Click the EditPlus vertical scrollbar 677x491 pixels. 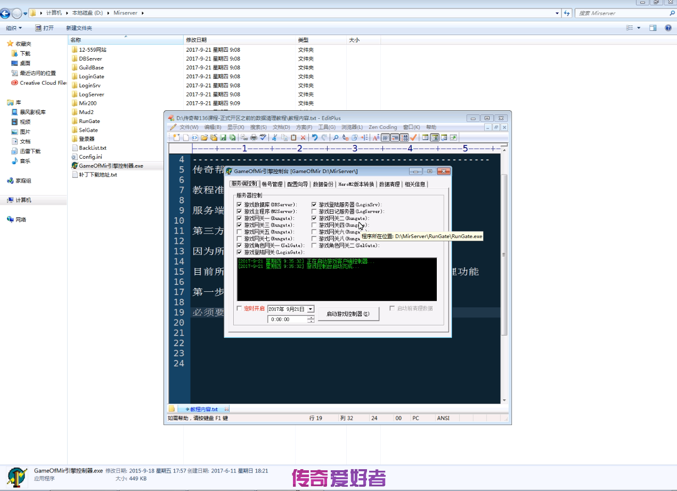pyautogui.click(x=504, y=276)
